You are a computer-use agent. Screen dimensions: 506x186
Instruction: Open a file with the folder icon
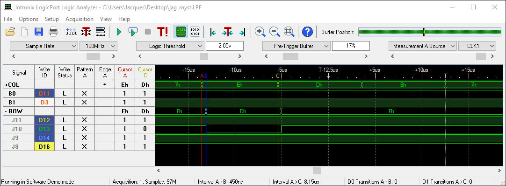10,32
